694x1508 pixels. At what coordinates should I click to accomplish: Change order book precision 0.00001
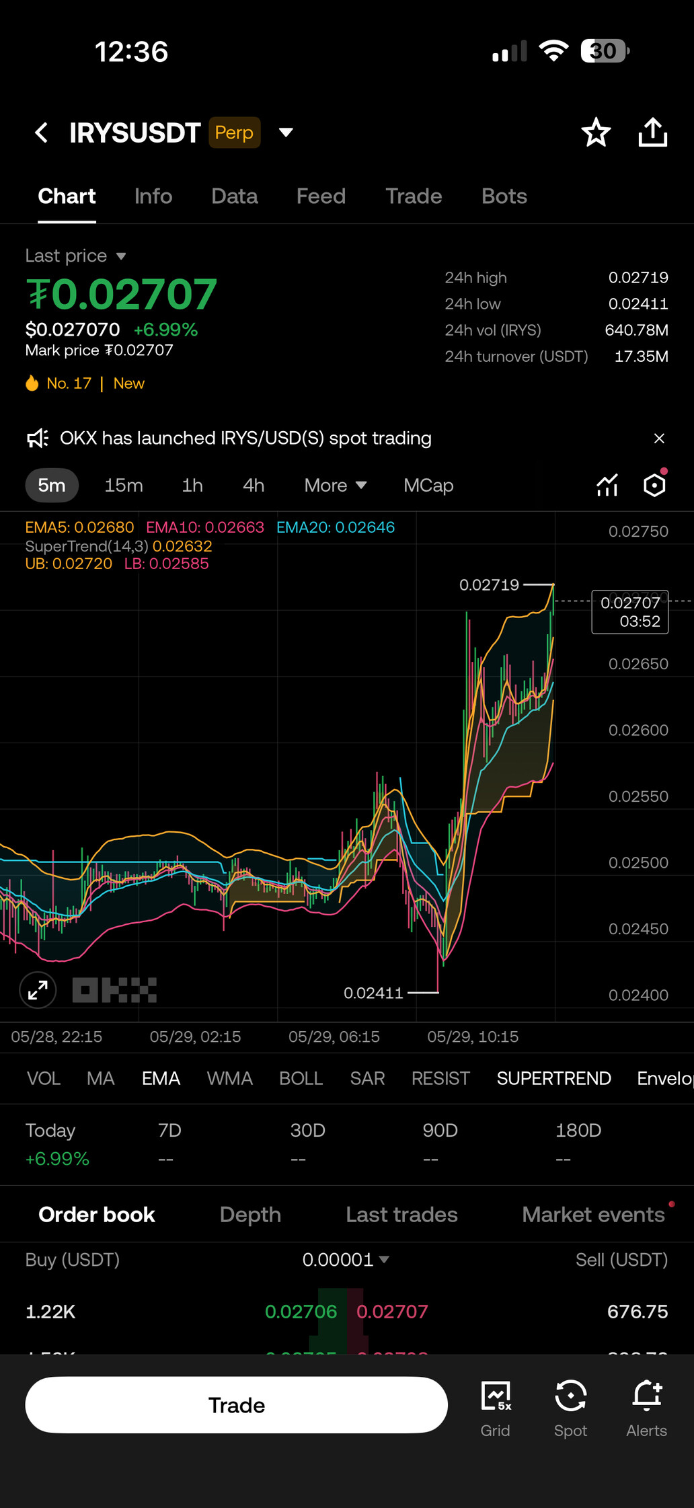346,1259
